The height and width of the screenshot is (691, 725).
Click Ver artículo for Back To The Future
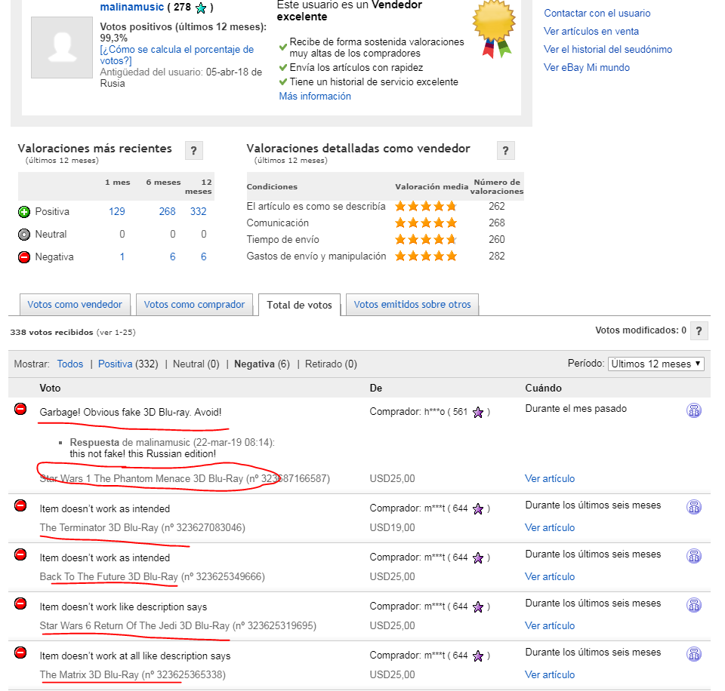550,576
